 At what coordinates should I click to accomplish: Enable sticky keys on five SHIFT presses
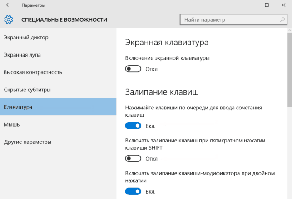133,159
